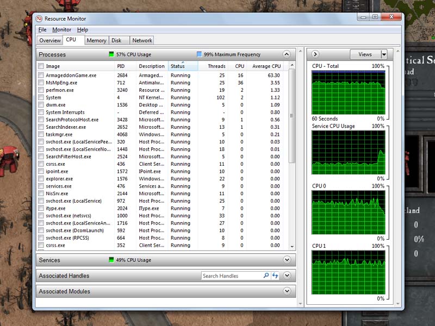Switch to the Memory tab
Viewport: 435px width, 326px height.
pyautogui.click(x=97, y=40)
